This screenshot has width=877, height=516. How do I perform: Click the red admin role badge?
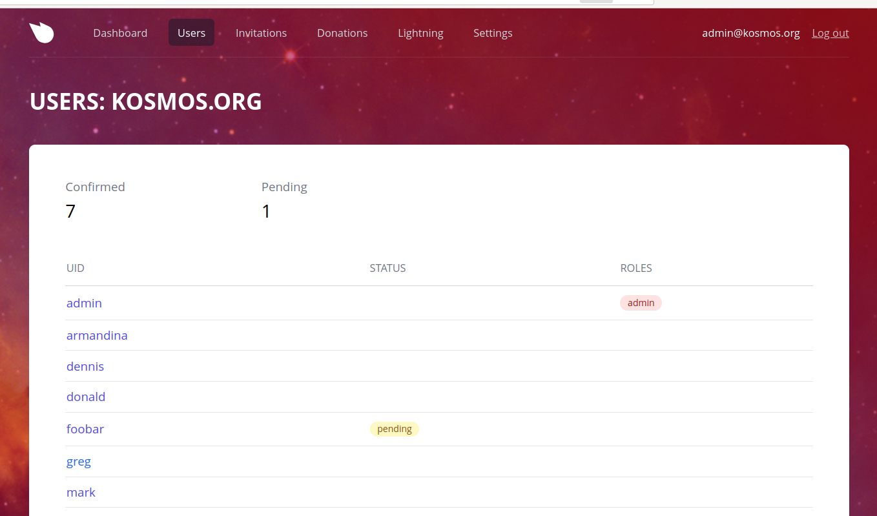(x=641, y=303)
